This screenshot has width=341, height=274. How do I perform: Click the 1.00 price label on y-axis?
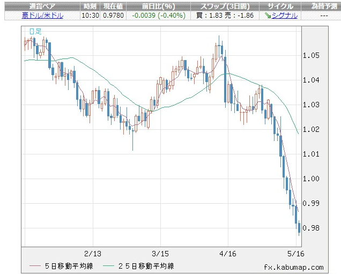click(x=311, y=179)
